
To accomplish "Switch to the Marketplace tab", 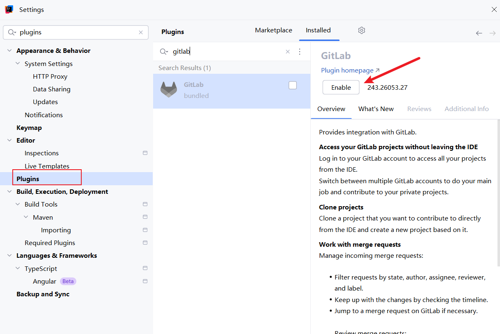I will coord(273,30).
